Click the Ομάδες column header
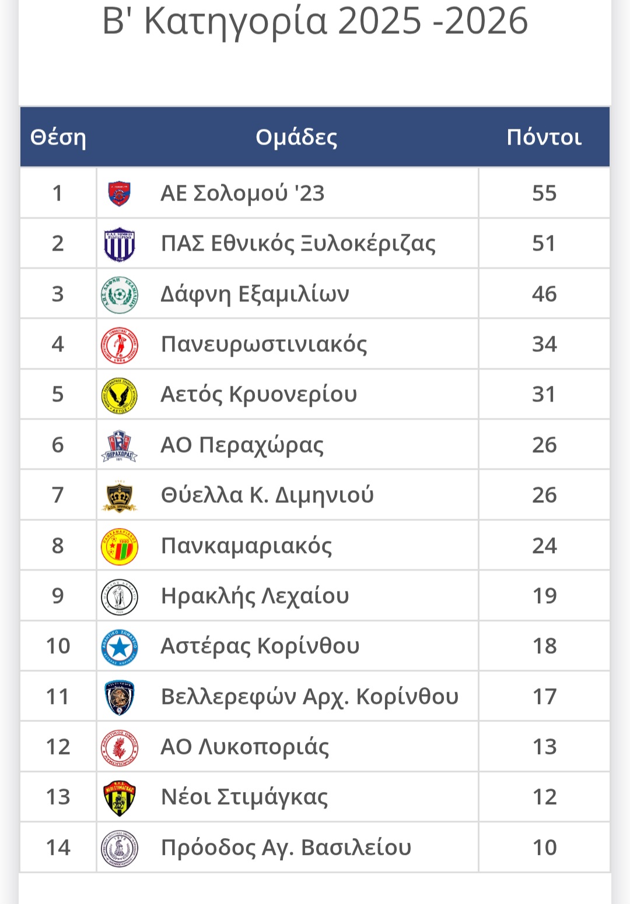Screen dimensions: 630x904 click(x=296, y=138)
